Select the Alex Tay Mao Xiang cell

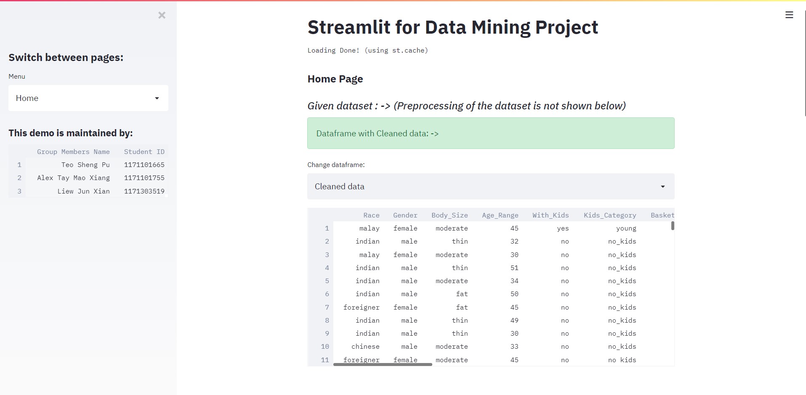(x=73, y=178)
